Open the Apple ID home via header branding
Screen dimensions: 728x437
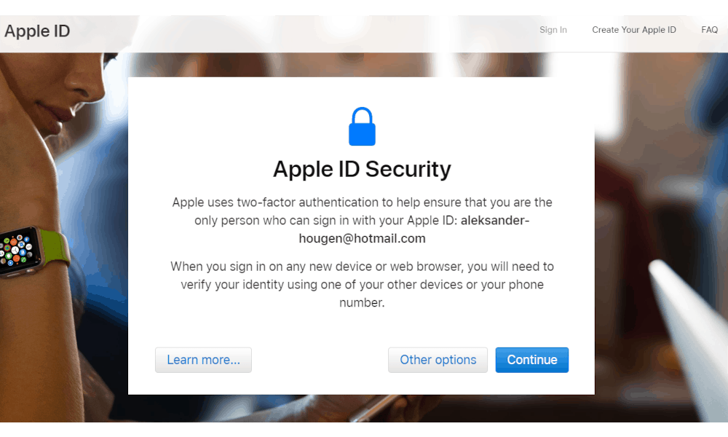point(37,31)
